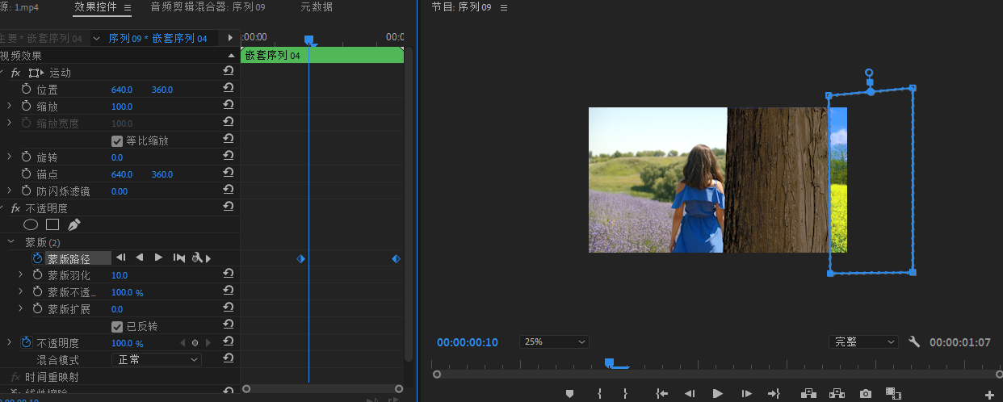Expand the 不透明度 100.0% property
The width and height of the screenshot is (1003, 402).
tap(10, 343)
